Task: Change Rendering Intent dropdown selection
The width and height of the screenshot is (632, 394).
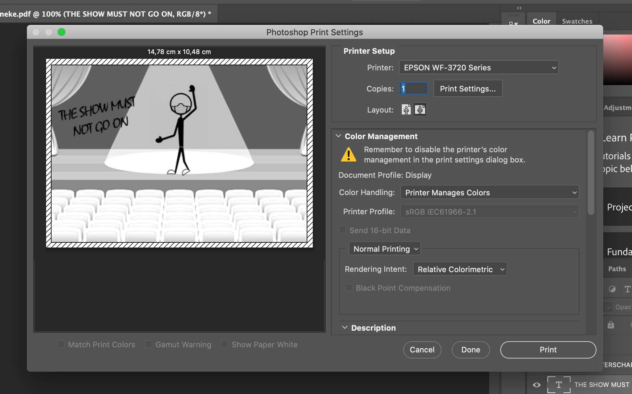Action: pos(460,269)
